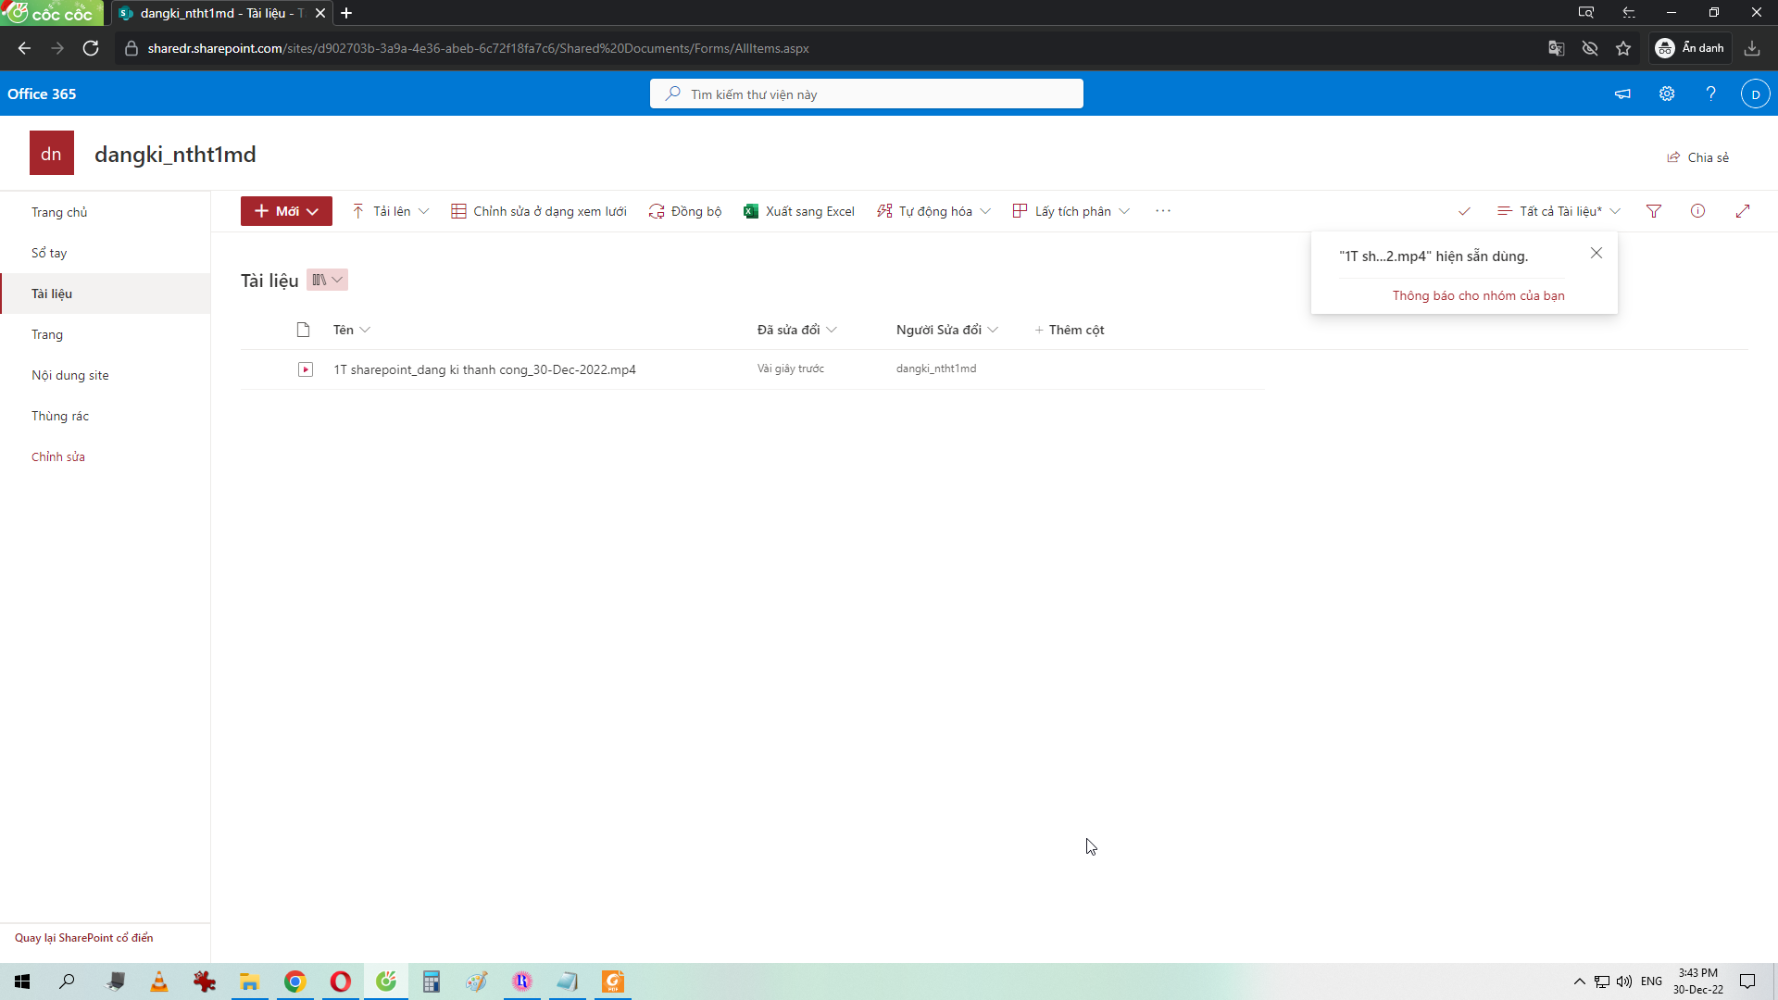Click dangki_ntht1md modifier name cell

coord(936,369)
